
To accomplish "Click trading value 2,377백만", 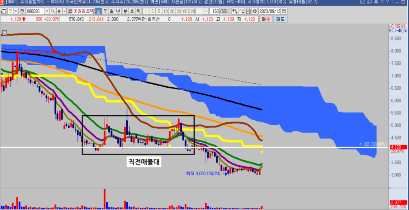I will (x=137, y=19).
